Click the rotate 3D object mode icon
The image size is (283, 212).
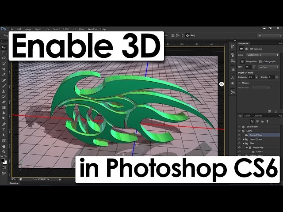(x=172, y=35)
